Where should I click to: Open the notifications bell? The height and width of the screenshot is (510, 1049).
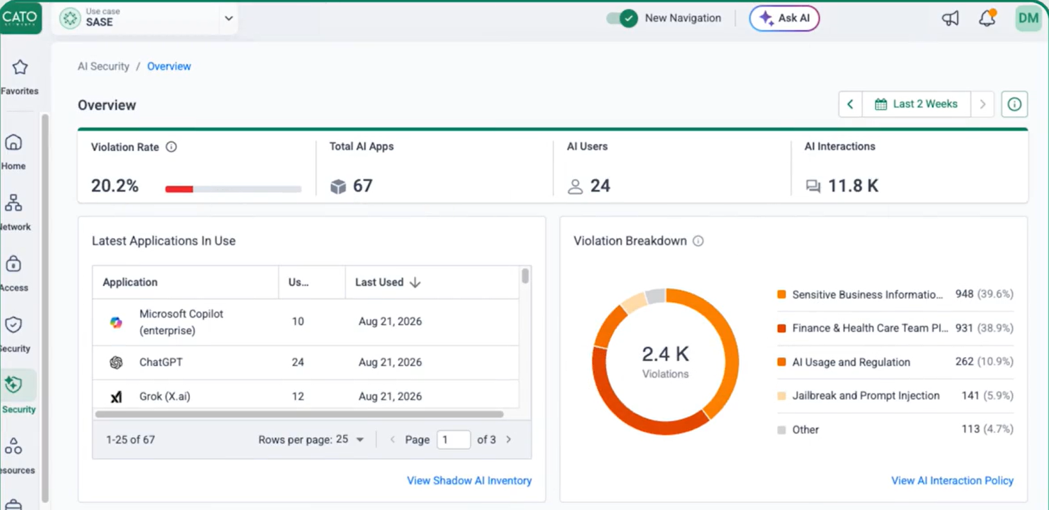tap(987, 18)
